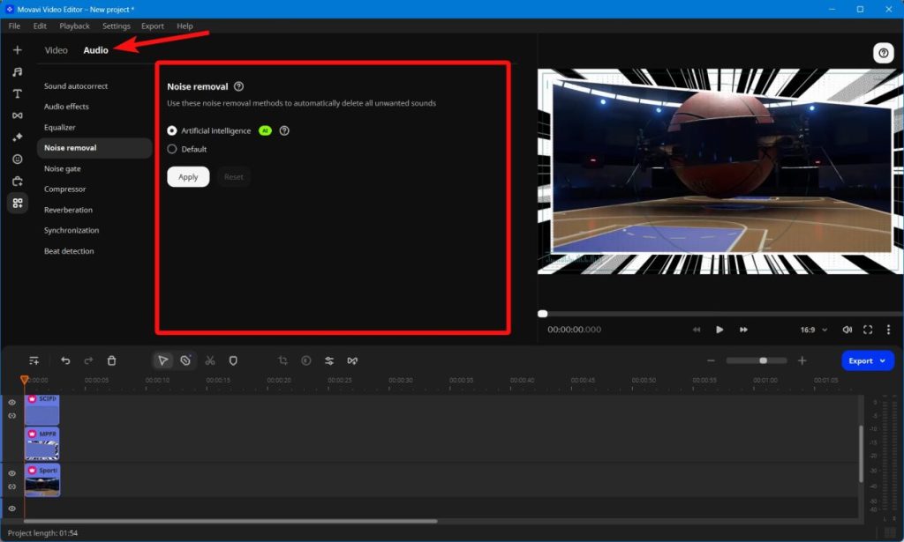This screenshot has width=904, height=542.
Task: Switch to the Audio tab
Action: (x=95, y=50)
